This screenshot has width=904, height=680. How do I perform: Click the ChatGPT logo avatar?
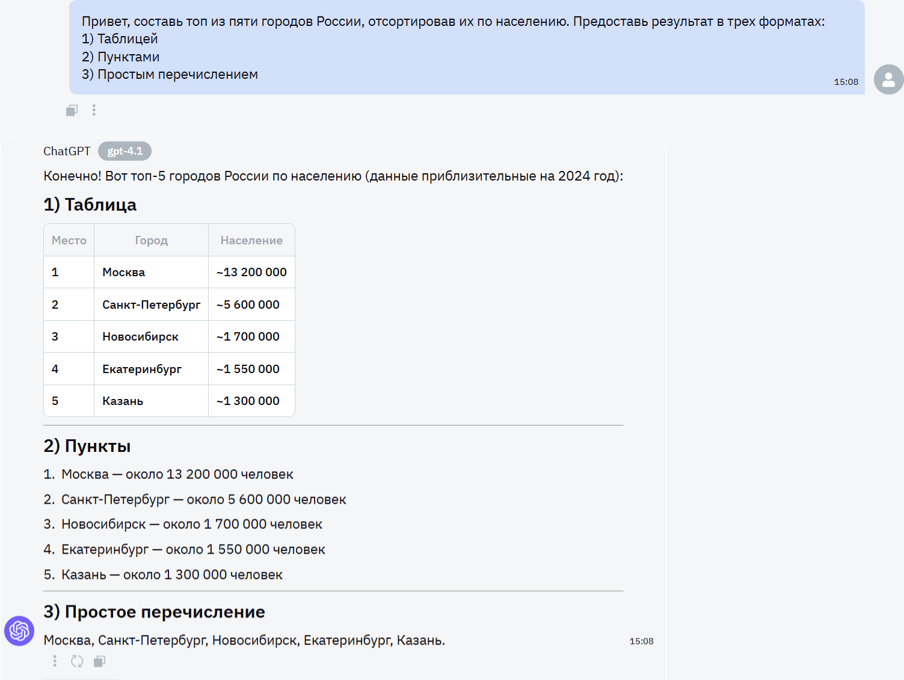click(19, 631)
